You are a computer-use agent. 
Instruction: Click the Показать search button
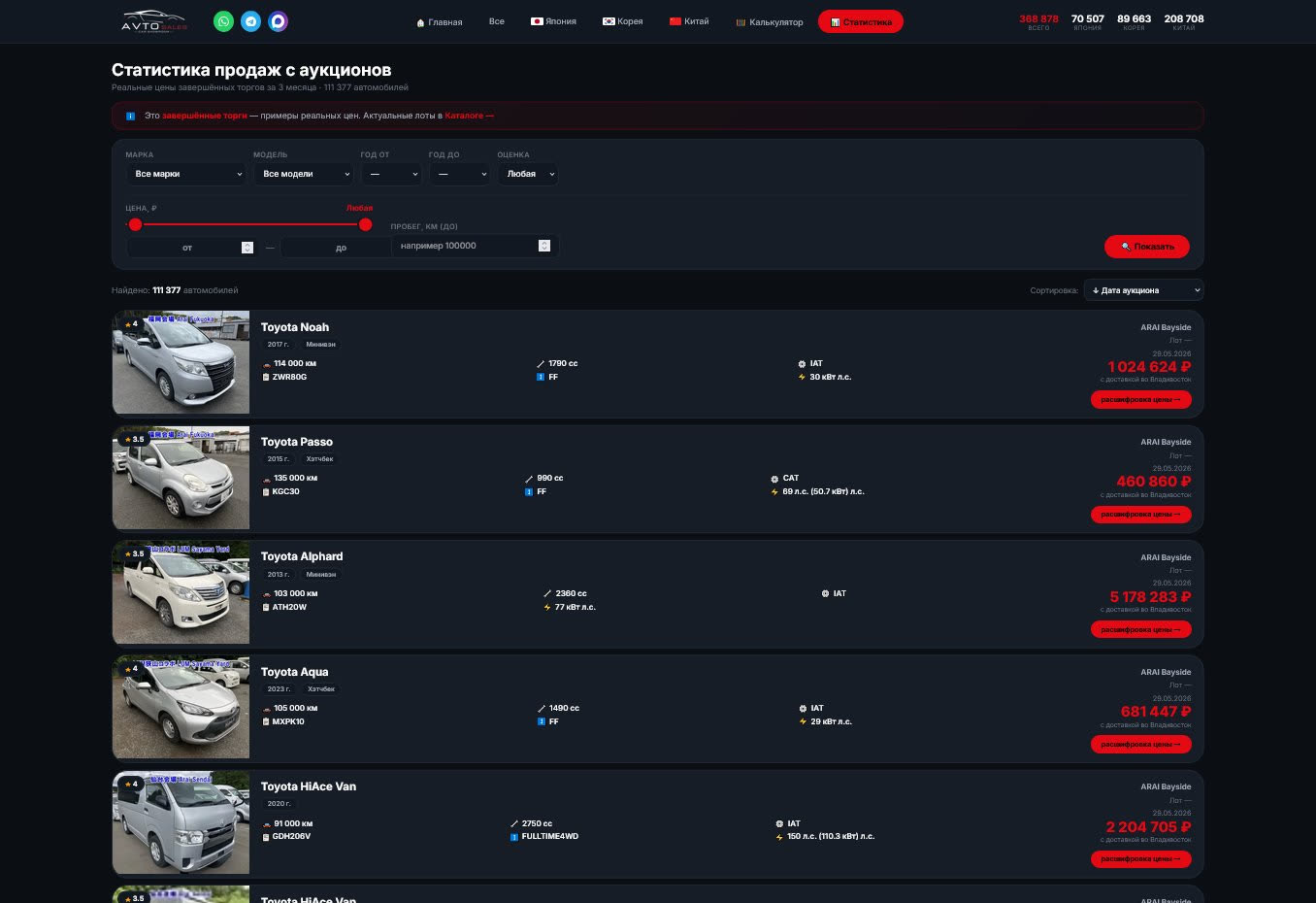coord(1147,247)
